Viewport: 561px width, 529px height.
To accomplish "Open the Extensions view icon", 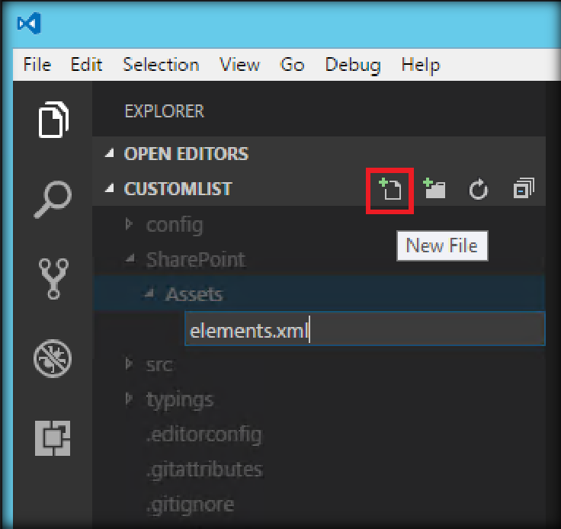I will point(53,438).
